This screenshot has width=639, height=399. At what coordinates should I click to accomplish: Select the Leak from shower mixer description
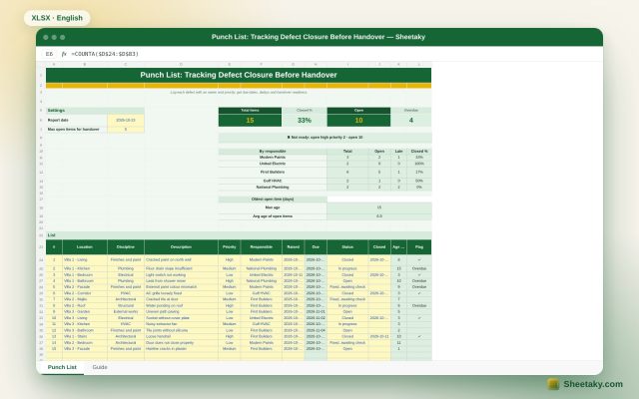181,281
